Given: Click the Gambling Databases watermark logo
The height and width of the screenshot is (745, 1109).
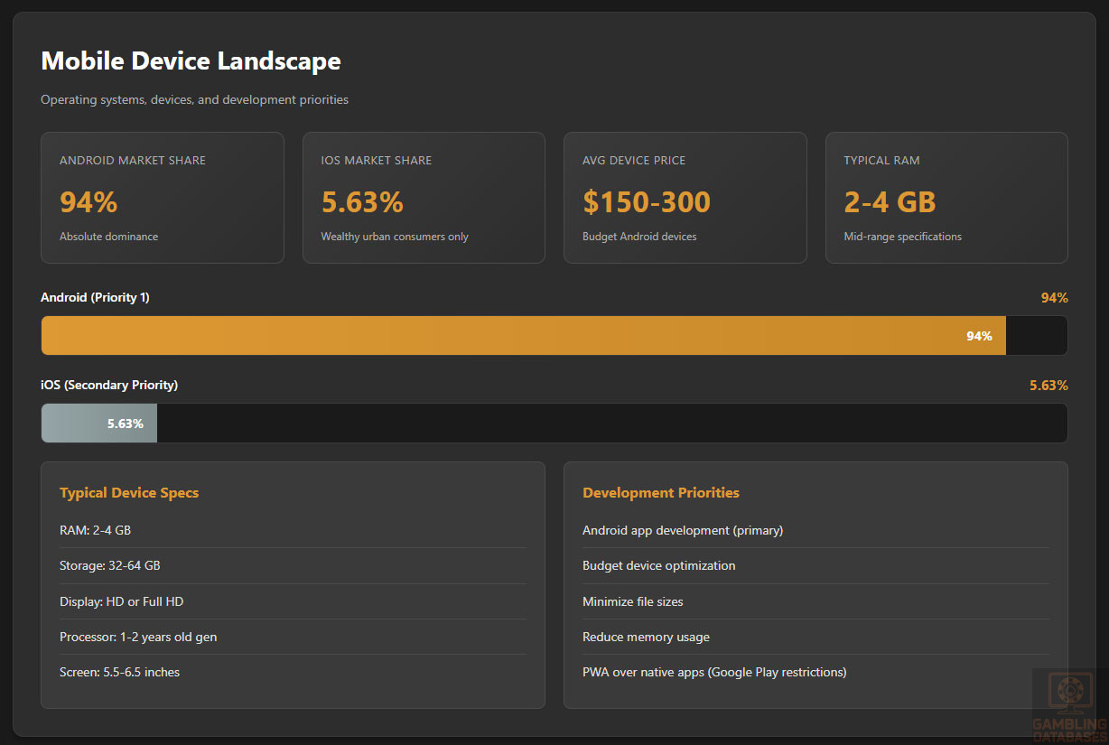Looking at the screenshot, I should [1070, 705].
